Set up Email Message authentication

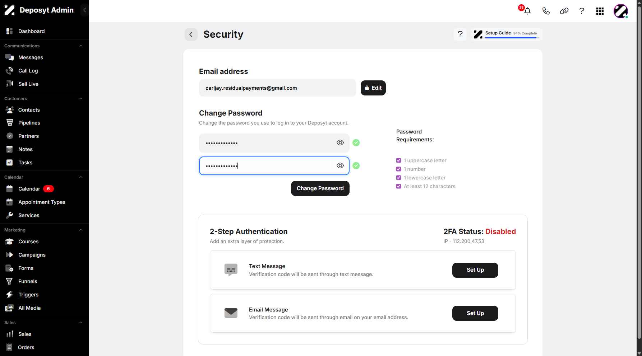[475, 313]
